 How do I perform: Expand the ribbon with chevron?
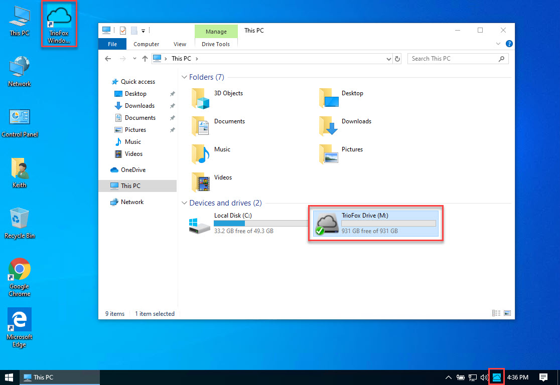(498, 44)
